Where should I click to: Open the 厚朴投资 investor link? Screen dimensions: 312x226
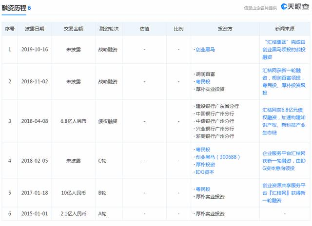(205, 165)
